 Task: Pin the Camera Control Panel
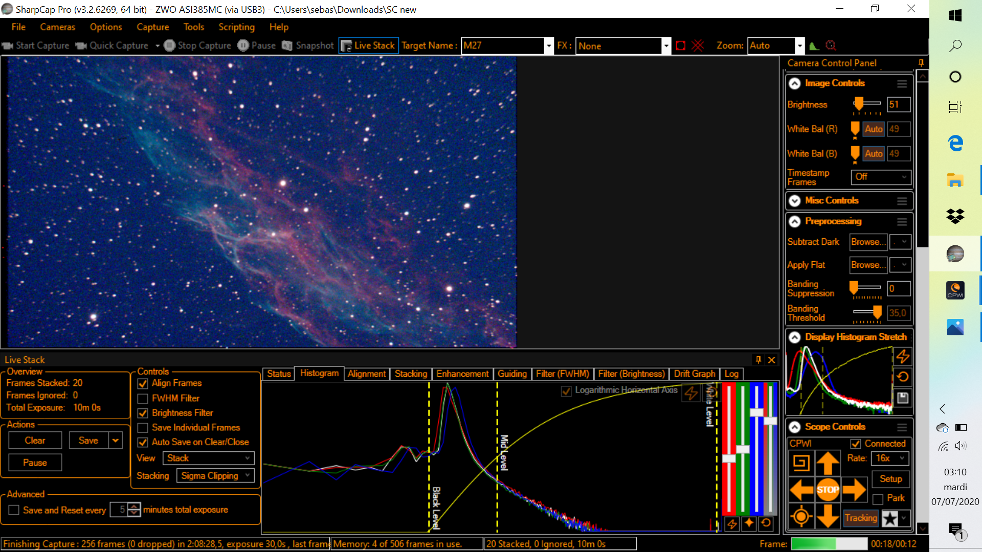click(x=921, y=63)
